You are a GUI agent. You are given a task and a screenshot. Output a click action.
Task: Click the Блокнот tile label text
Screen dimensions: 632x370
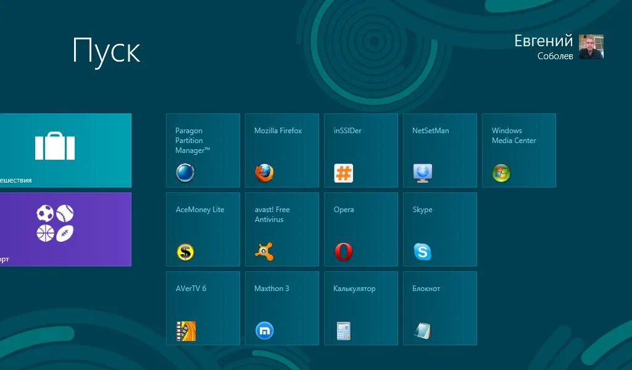(426, 288)
